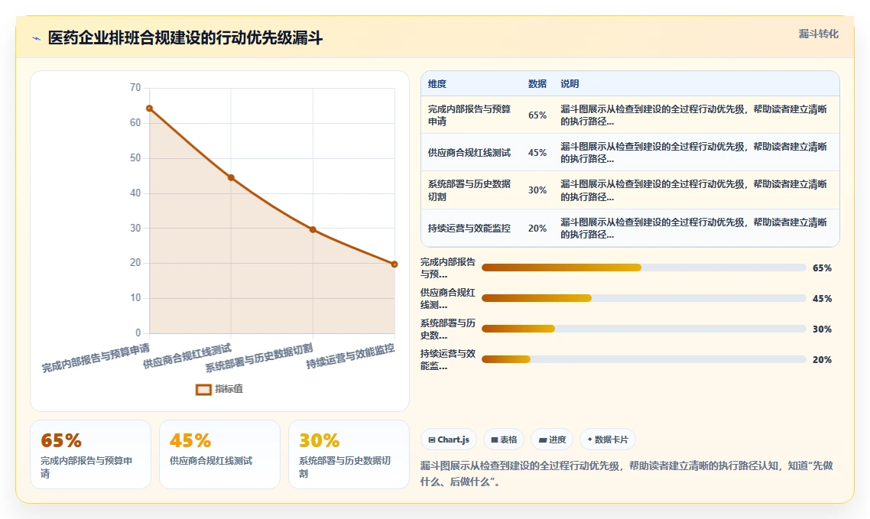
Task: Click the 20% progress bar
Action: [x=644, y=359]
